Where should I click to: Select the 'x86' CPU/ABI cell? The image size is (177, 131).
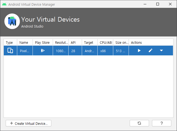click(105, 51)
